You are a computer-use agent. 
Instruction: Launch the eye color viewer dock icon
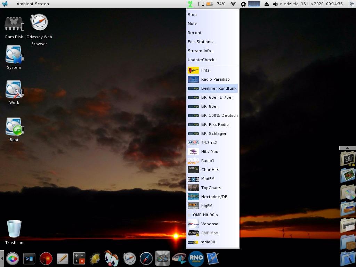pos(13,259)
